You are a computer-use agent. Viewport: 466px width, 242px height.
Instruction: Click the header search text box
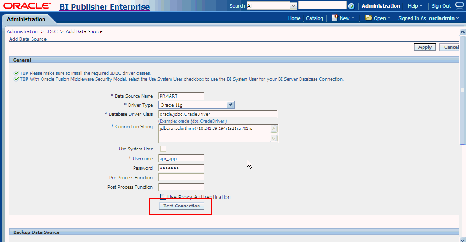(322, 5)
